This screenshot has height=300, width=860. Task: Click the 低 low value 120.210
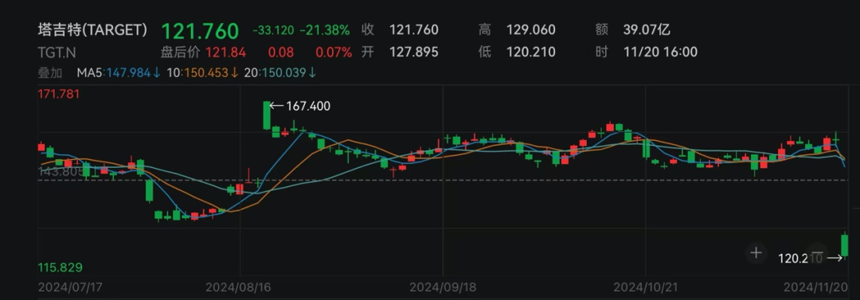(x=531, y=53)
